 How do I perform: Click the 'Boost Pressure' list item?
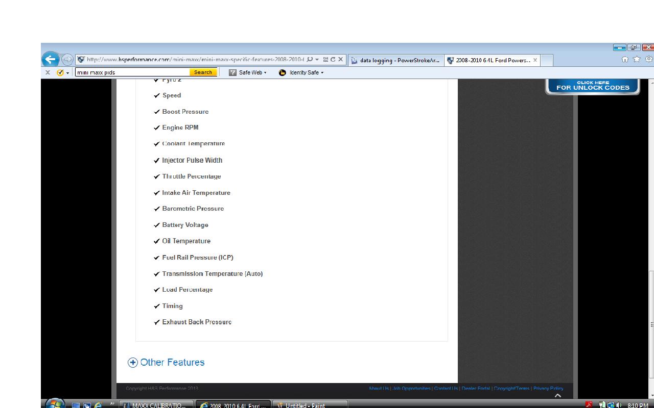185,112
